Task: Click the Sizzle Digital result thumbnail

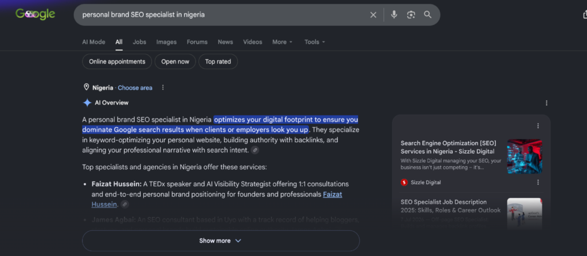Action: point(525,157)
